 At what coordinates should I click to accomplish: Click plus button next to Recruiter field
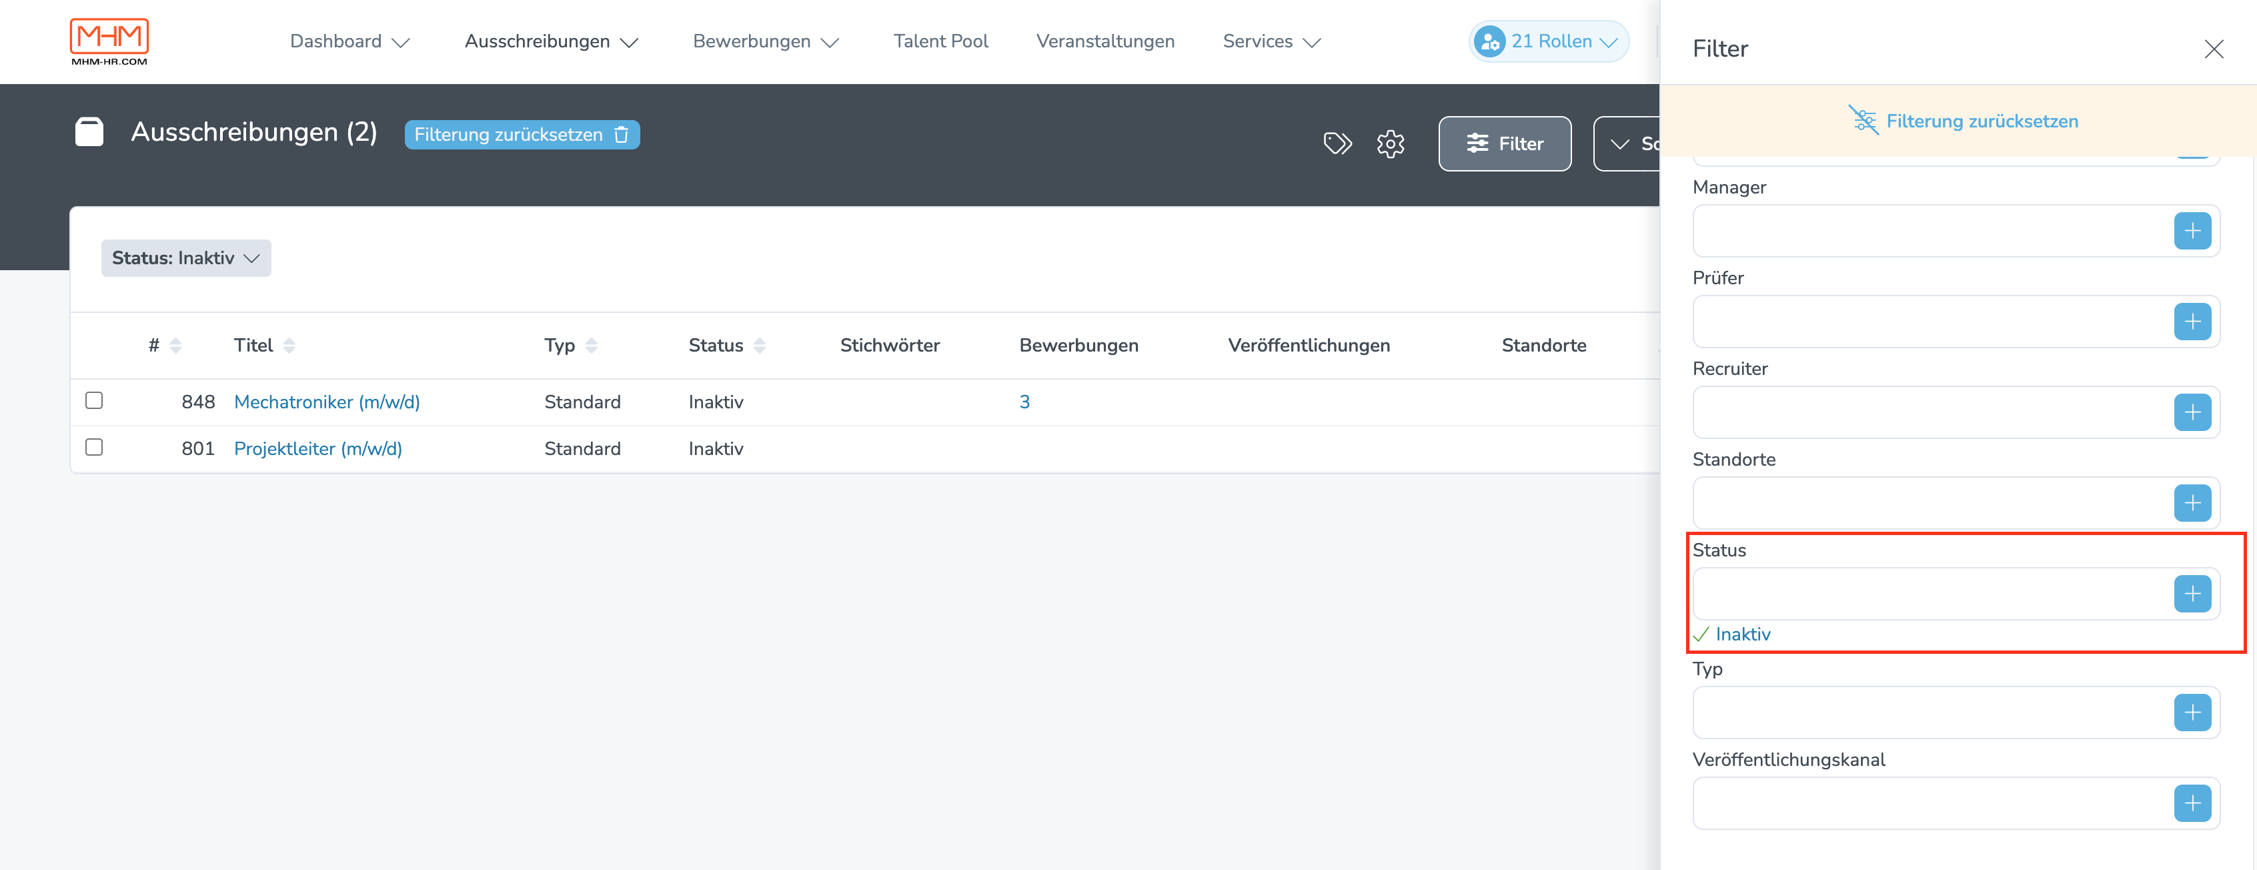tap(2191, 413)
